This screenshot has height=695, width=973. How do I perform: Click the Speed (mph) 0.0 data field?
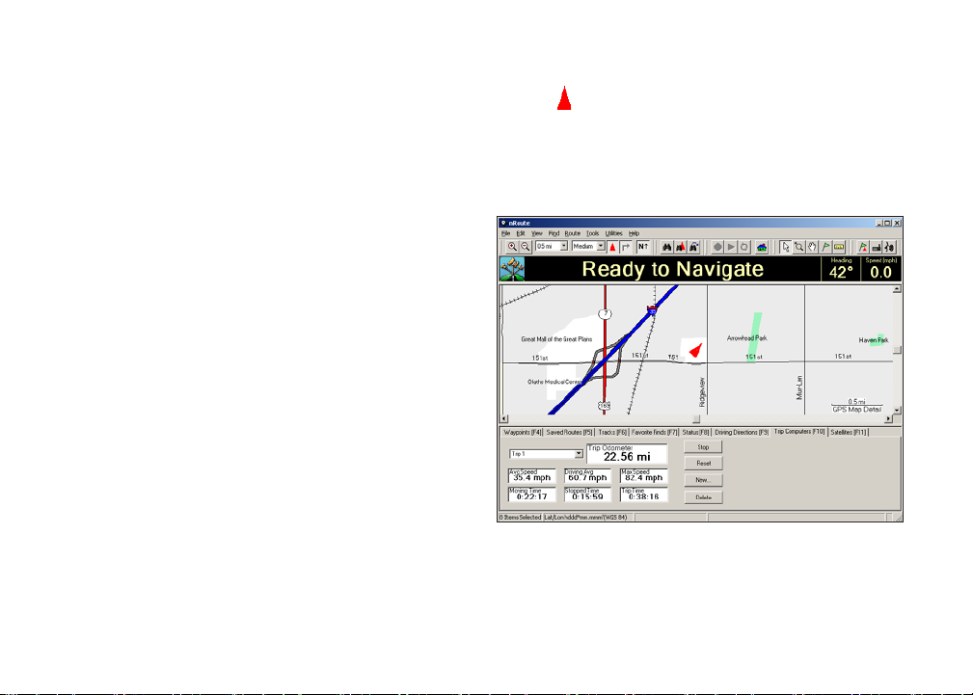click(x=881, y=269)
